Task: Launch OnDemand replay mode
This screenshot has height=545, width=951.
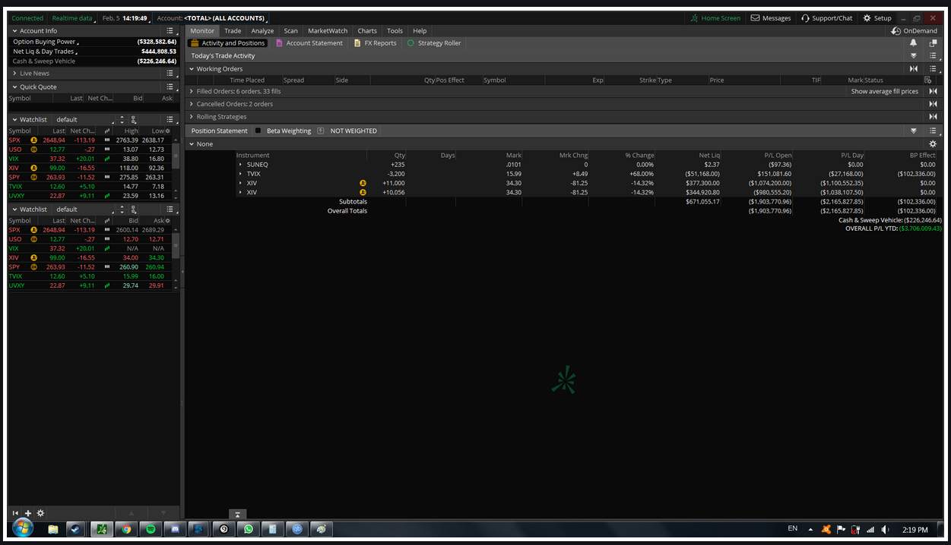Action: (915, 31)
